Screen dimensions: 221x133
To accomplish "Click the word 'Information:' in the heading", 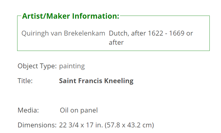I will [x=96, y=16].
